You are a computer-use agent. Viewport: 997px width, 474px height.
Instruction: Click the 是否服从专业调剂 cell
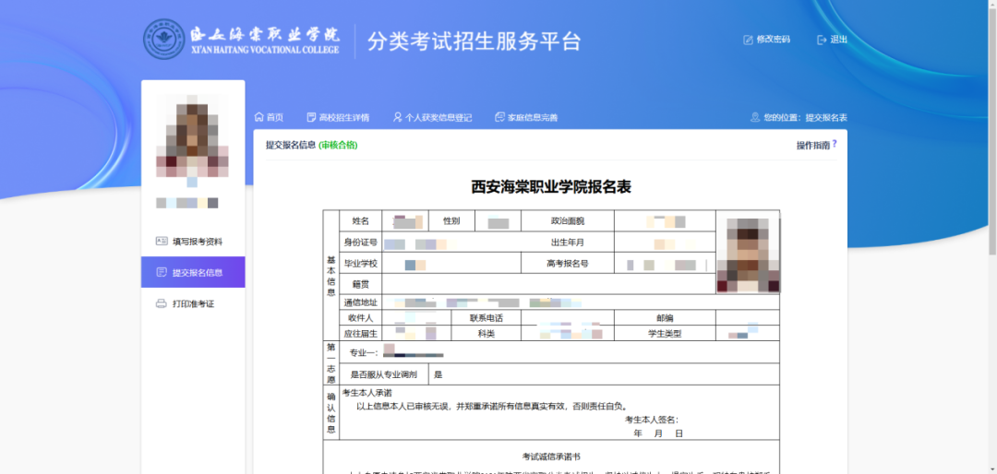pyautogui.click(x=384, y=374)
